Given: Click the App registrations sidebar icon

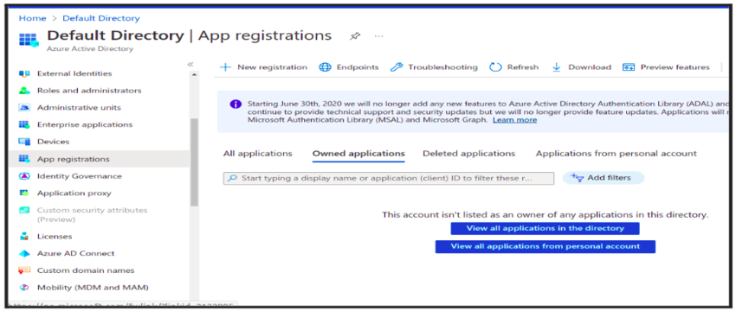Looking at the screenshot, I should point(24,159).
